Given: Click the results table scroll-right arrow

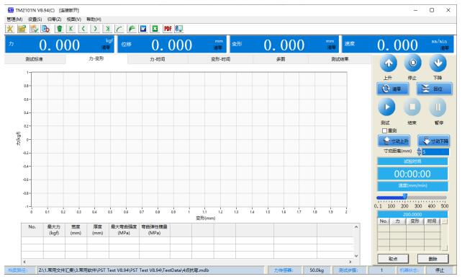Looking at the screenshot, I should (350, 262).
